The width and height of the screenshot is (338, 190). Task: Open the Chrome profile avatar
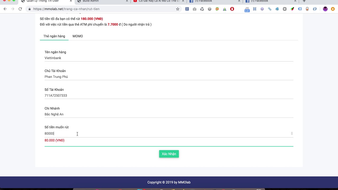pos(325,9)
